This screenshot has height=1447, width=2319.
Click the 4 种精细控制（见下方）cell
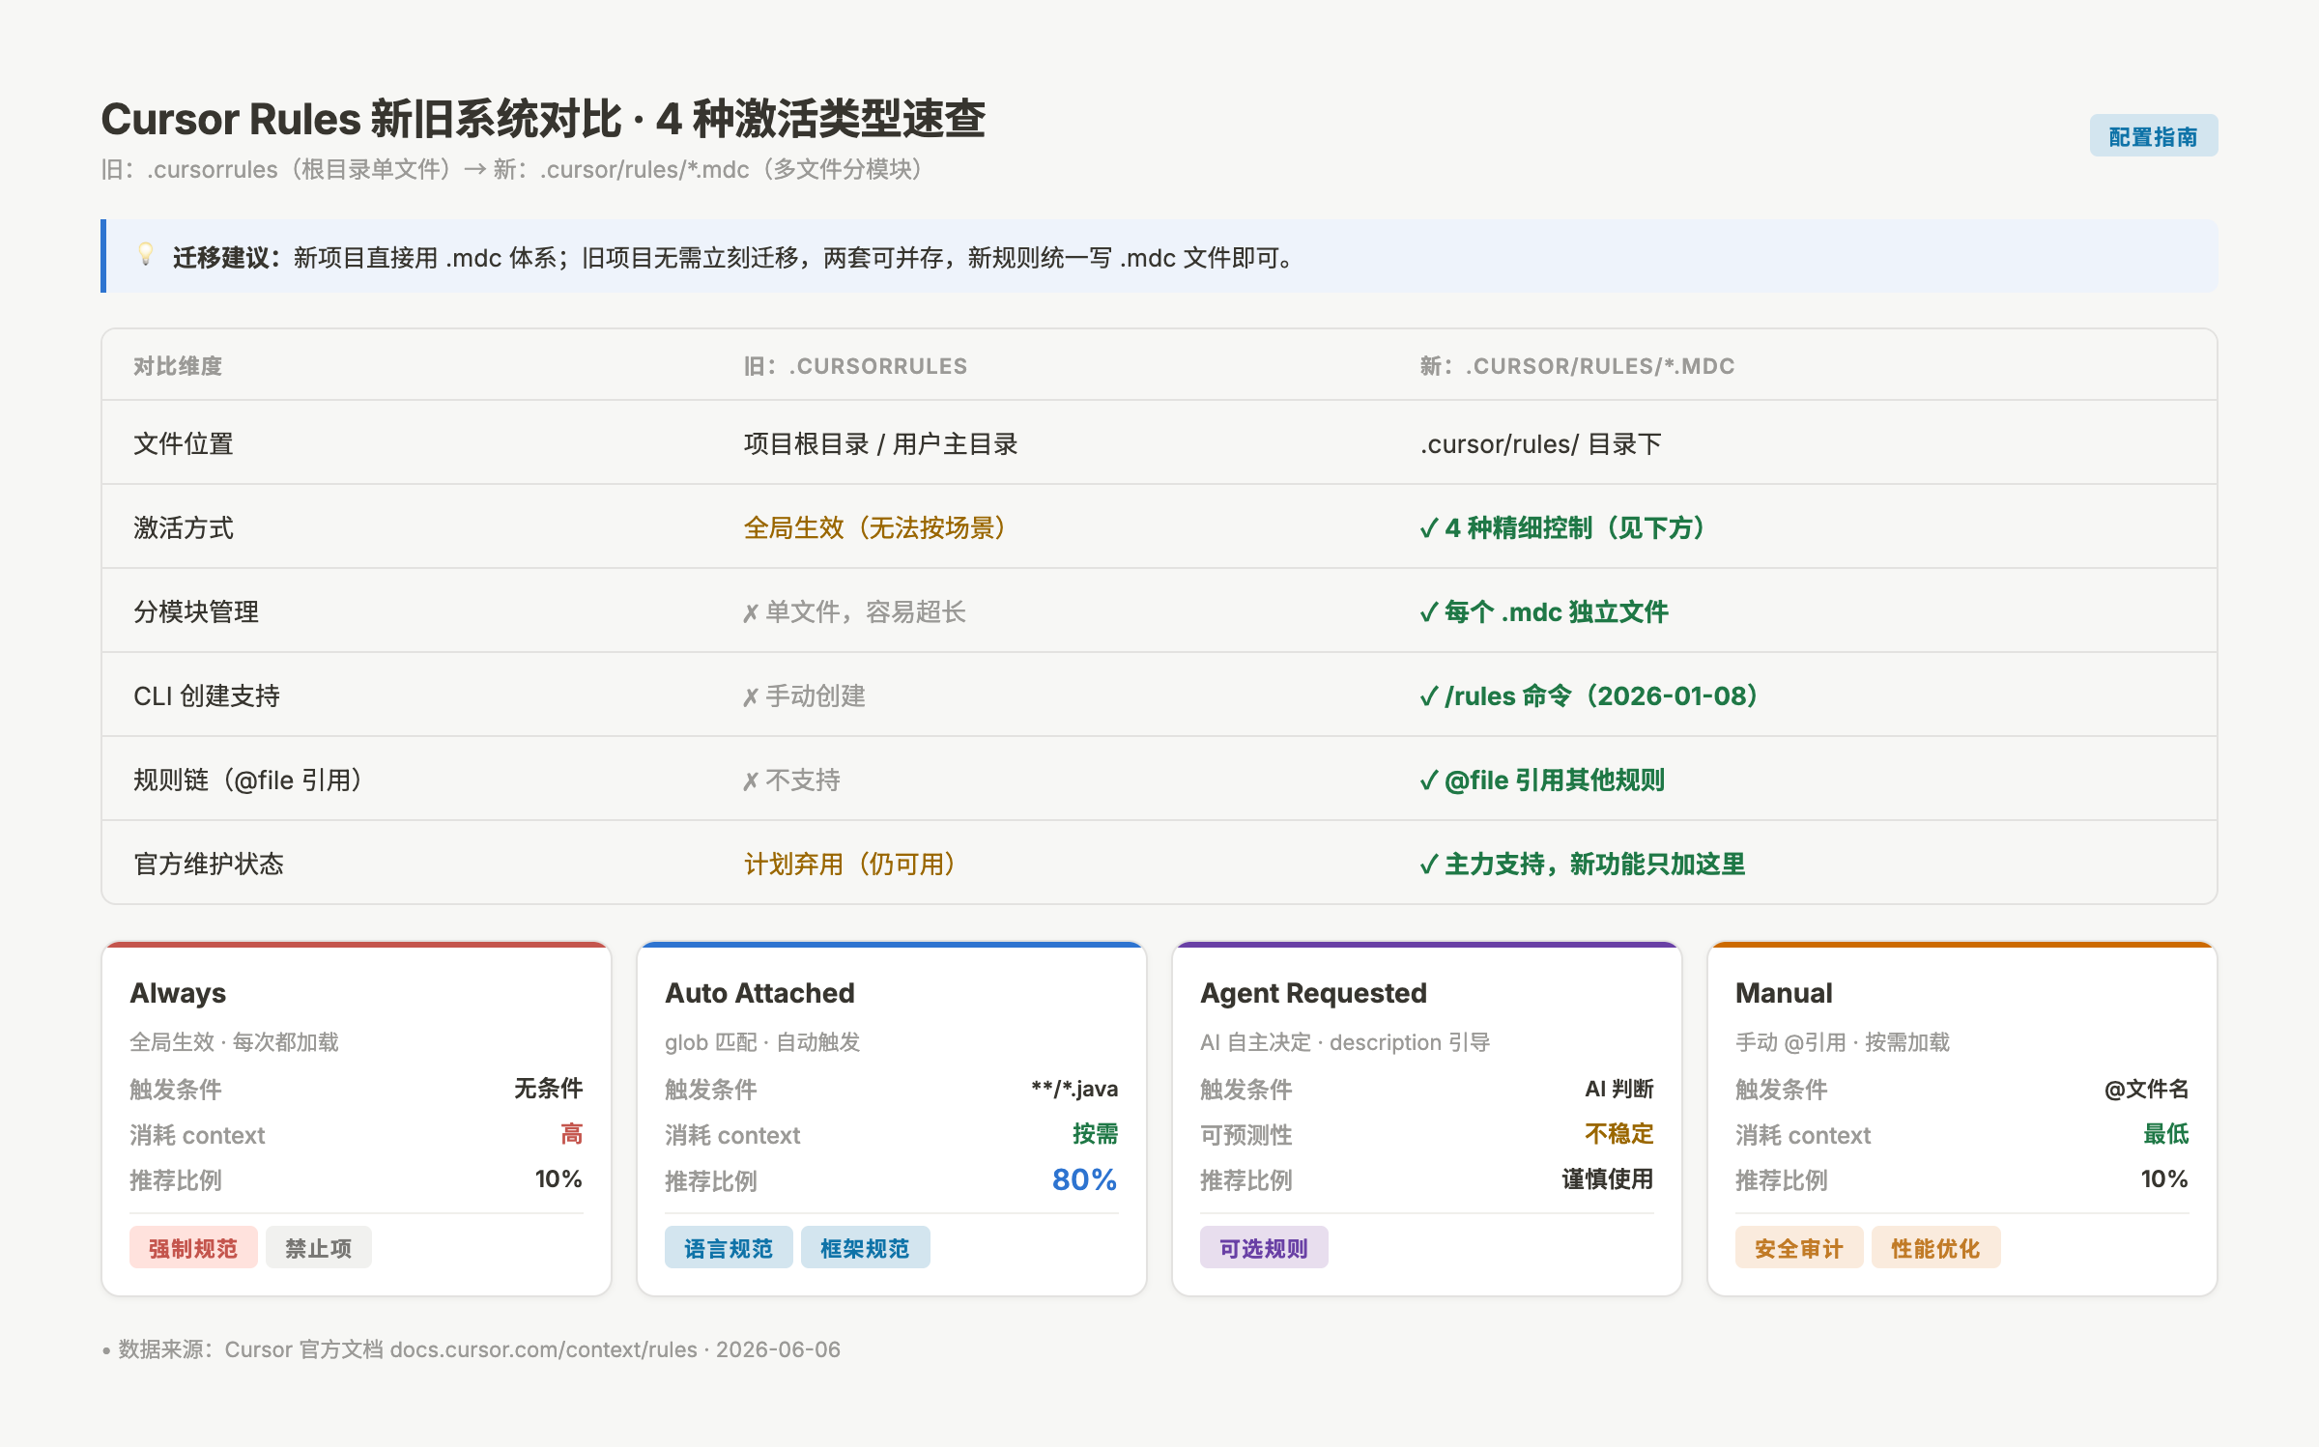pyautogui.click(x=1562, y=528)
